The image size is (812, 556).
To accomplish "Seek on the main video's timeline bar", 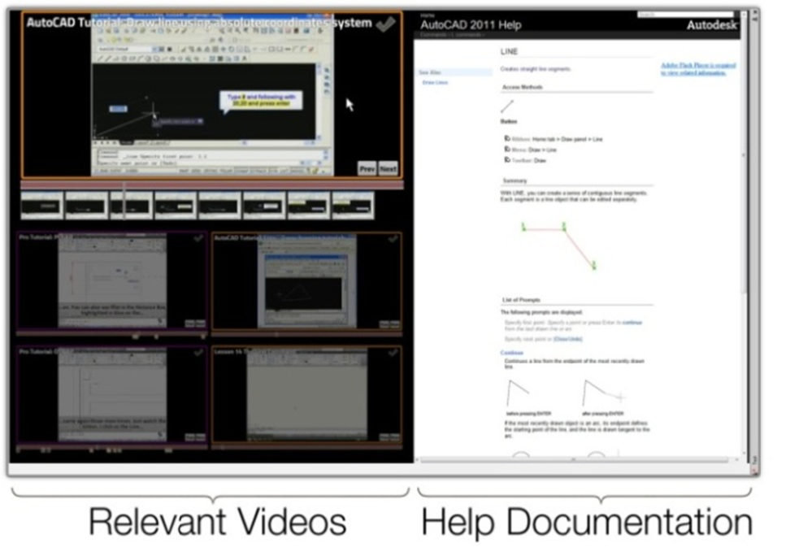I will click(x=212, y=185).
